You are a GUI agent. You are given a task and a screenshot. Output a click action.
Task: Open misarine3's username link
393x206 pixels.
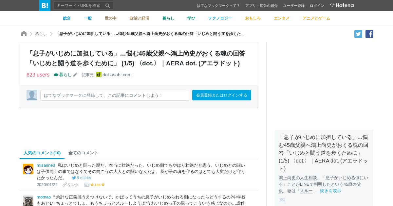click(x=46, y=165)
